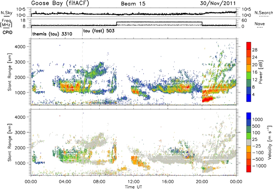Click the 'N.Sky' legend label
273x189 pixels.
6,13
